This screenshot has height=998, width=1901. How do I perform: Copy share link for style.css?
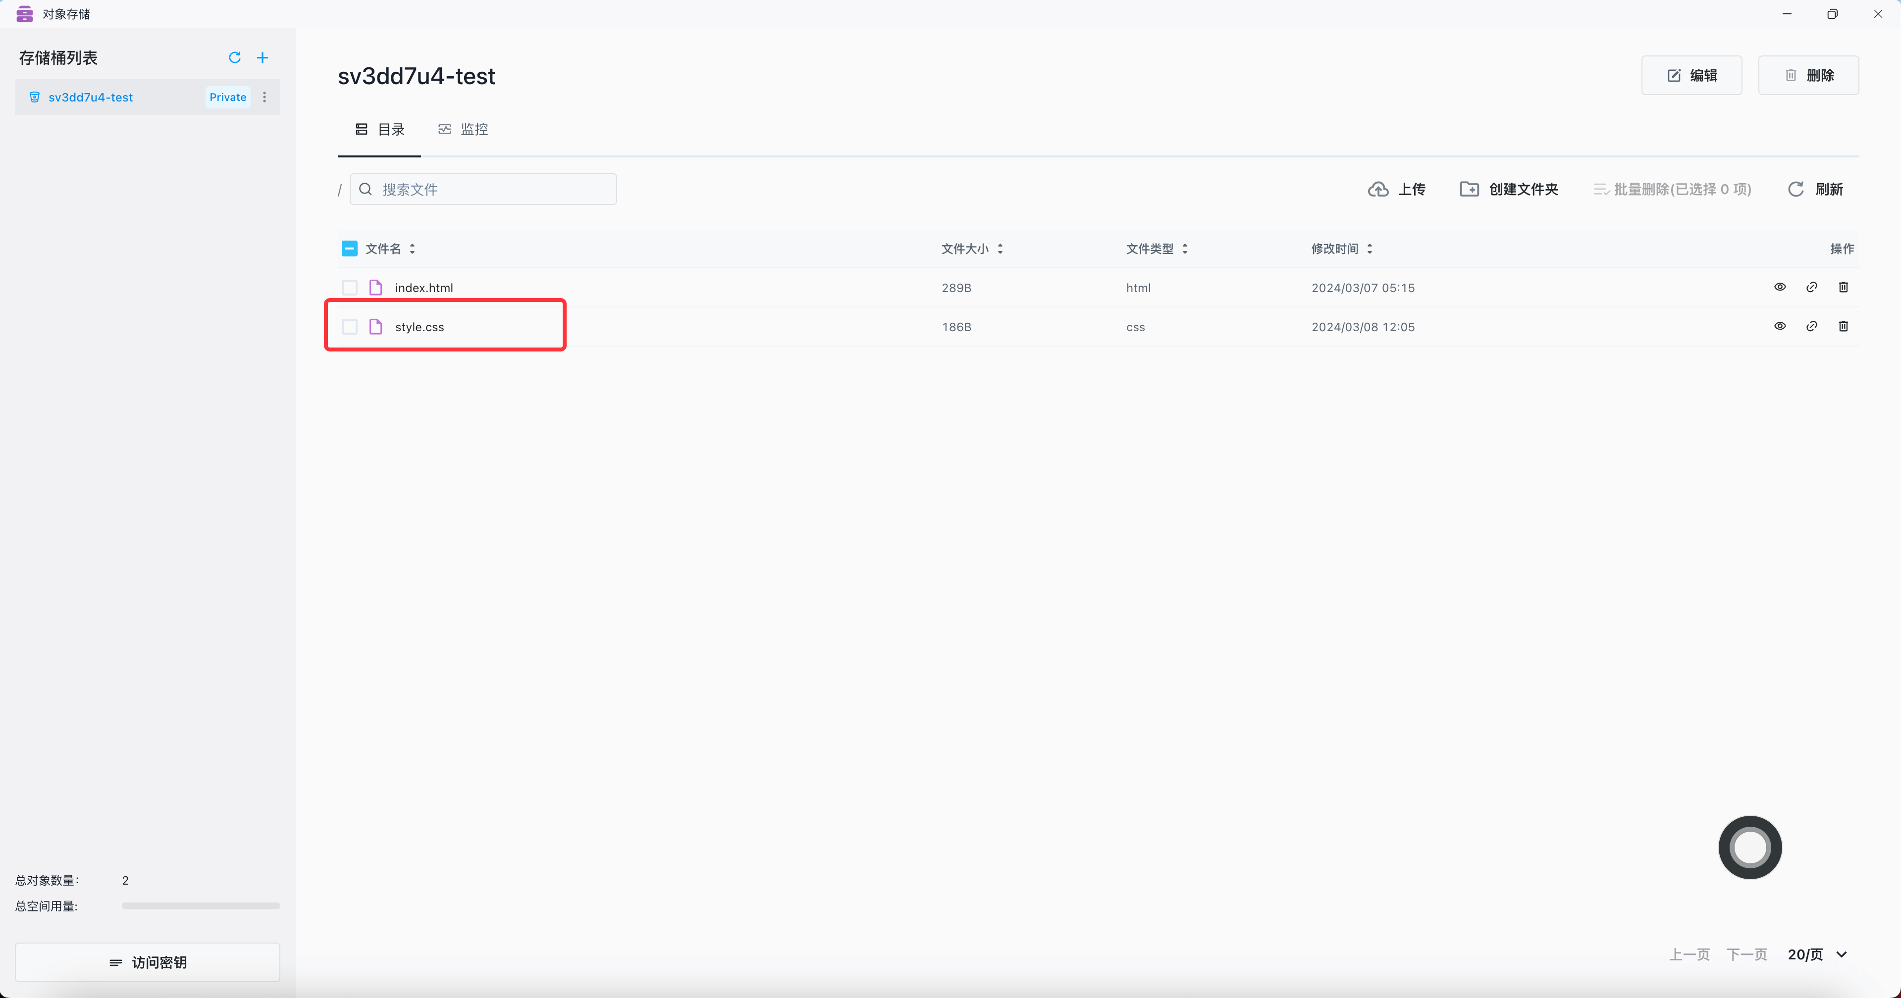(x=1812, y=326)
